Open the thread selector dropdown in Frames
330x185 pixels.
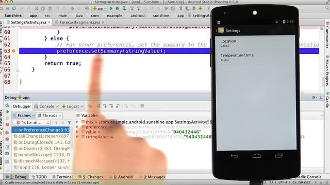(x=31, y=122)
